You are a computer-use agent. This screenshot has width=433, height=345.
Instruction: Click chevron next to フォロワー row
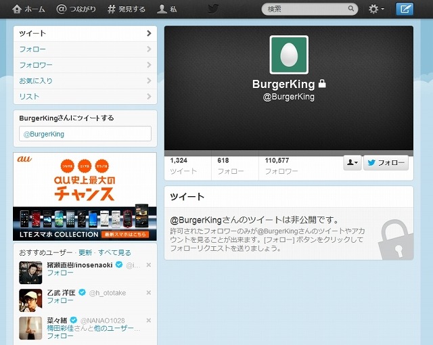149,65
